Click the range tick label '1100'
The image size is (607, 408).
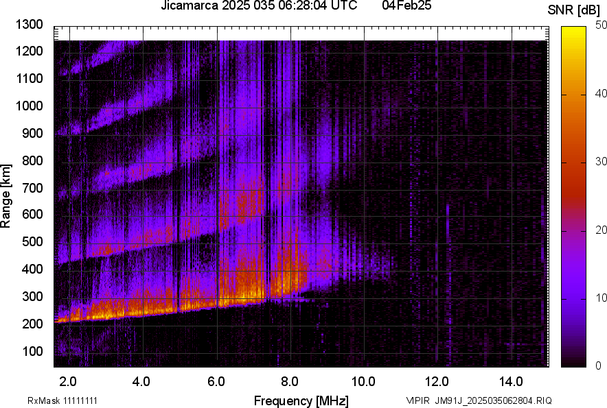(x=29, y=78)
